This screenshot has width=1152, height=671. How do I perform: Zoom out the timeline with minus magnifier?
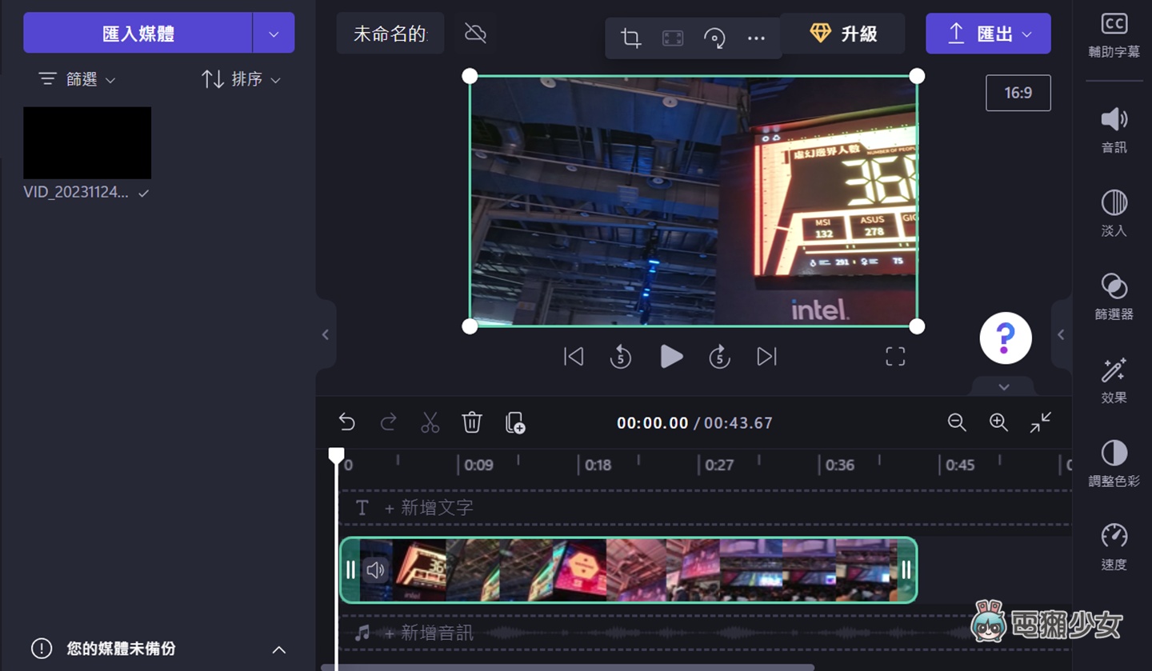[x=957, y=422]
